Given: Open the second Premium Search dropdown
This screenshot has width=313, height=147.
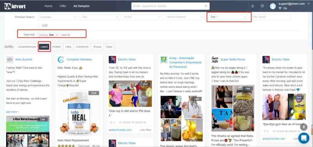Looking at the screenshot, I should pyautogui.click(x=100, y=17).
